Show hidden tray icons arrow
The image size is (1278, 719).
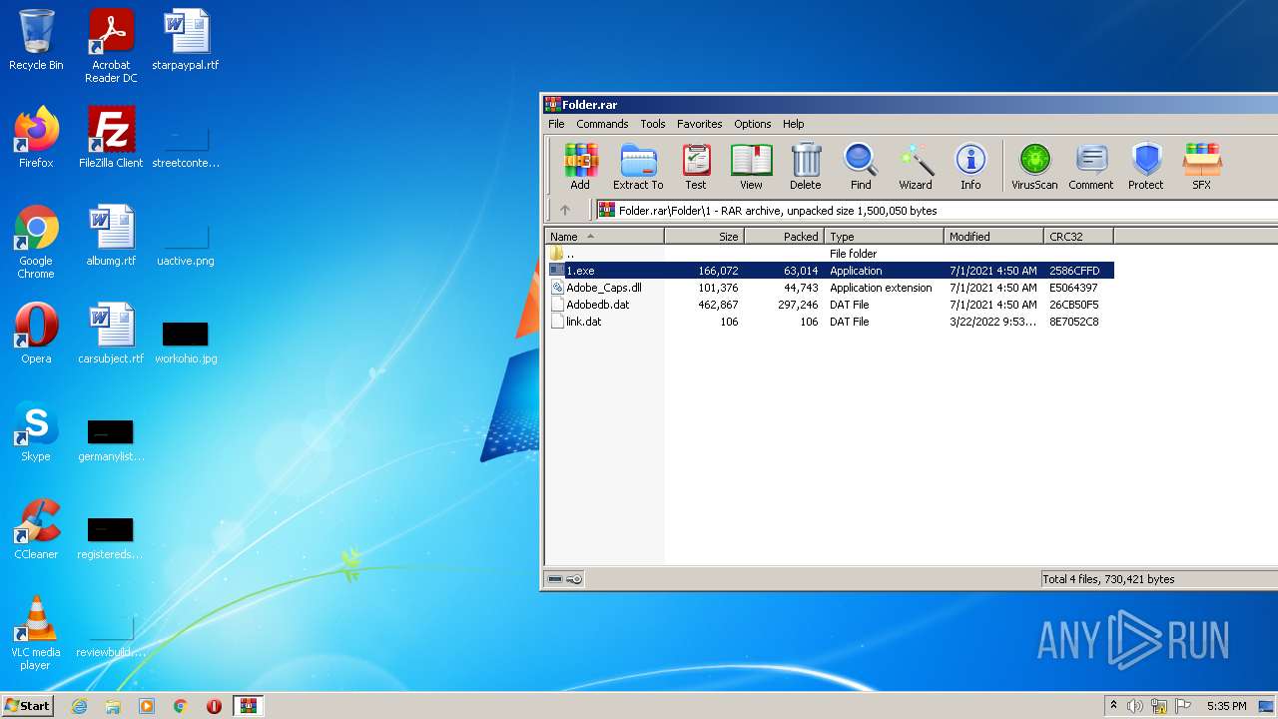[x=1113, y=706]
